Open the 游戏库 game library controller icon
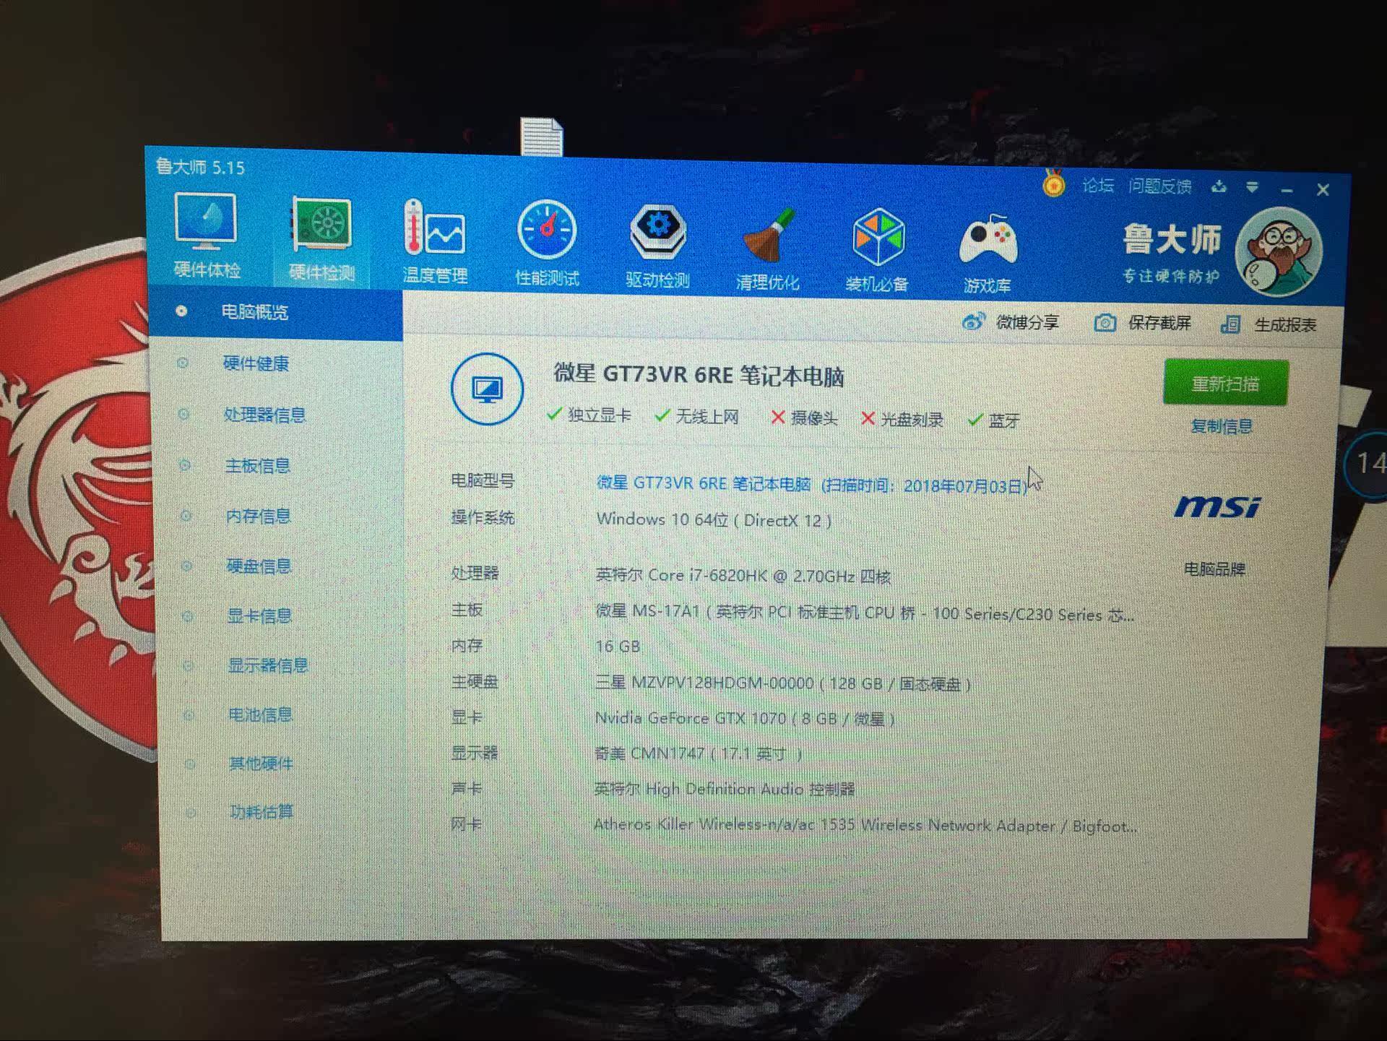This screenshot has width=1387, height=1041. (x=988, y=241)
